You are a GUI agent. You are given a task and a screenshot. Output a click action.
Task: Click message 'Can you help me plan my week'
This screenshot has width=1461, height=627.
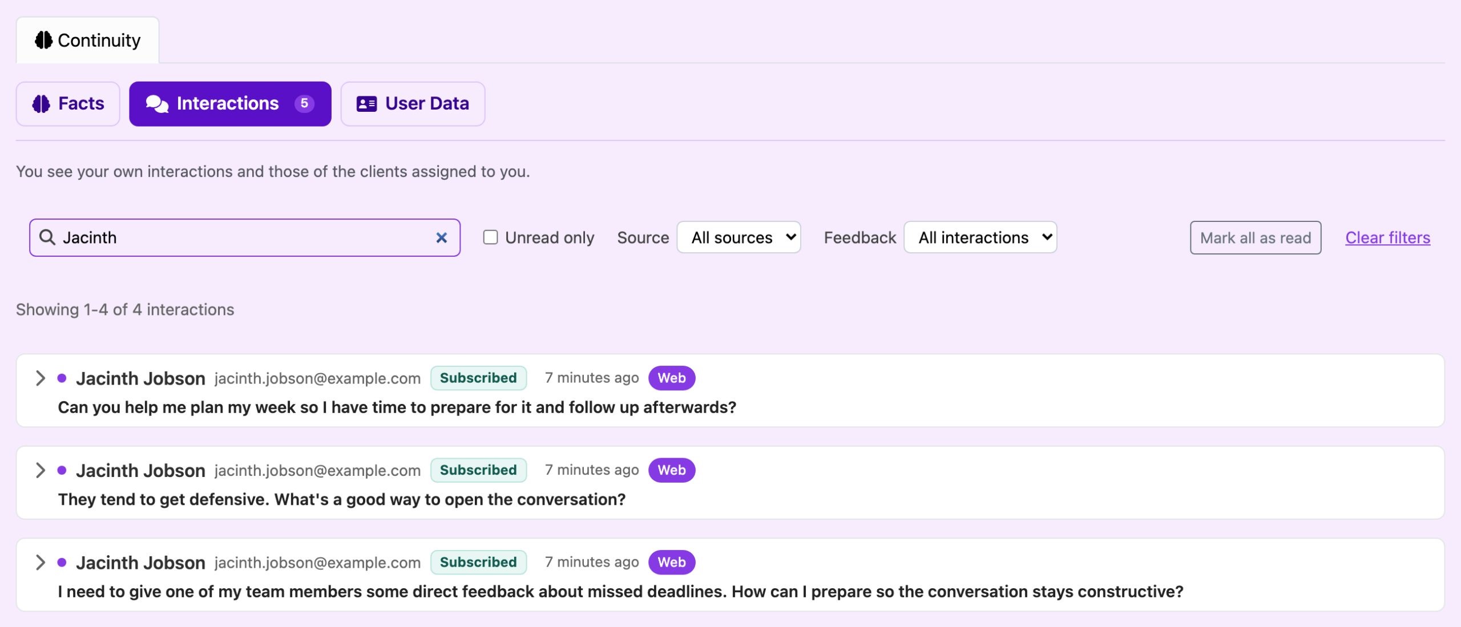pos(397,407)
